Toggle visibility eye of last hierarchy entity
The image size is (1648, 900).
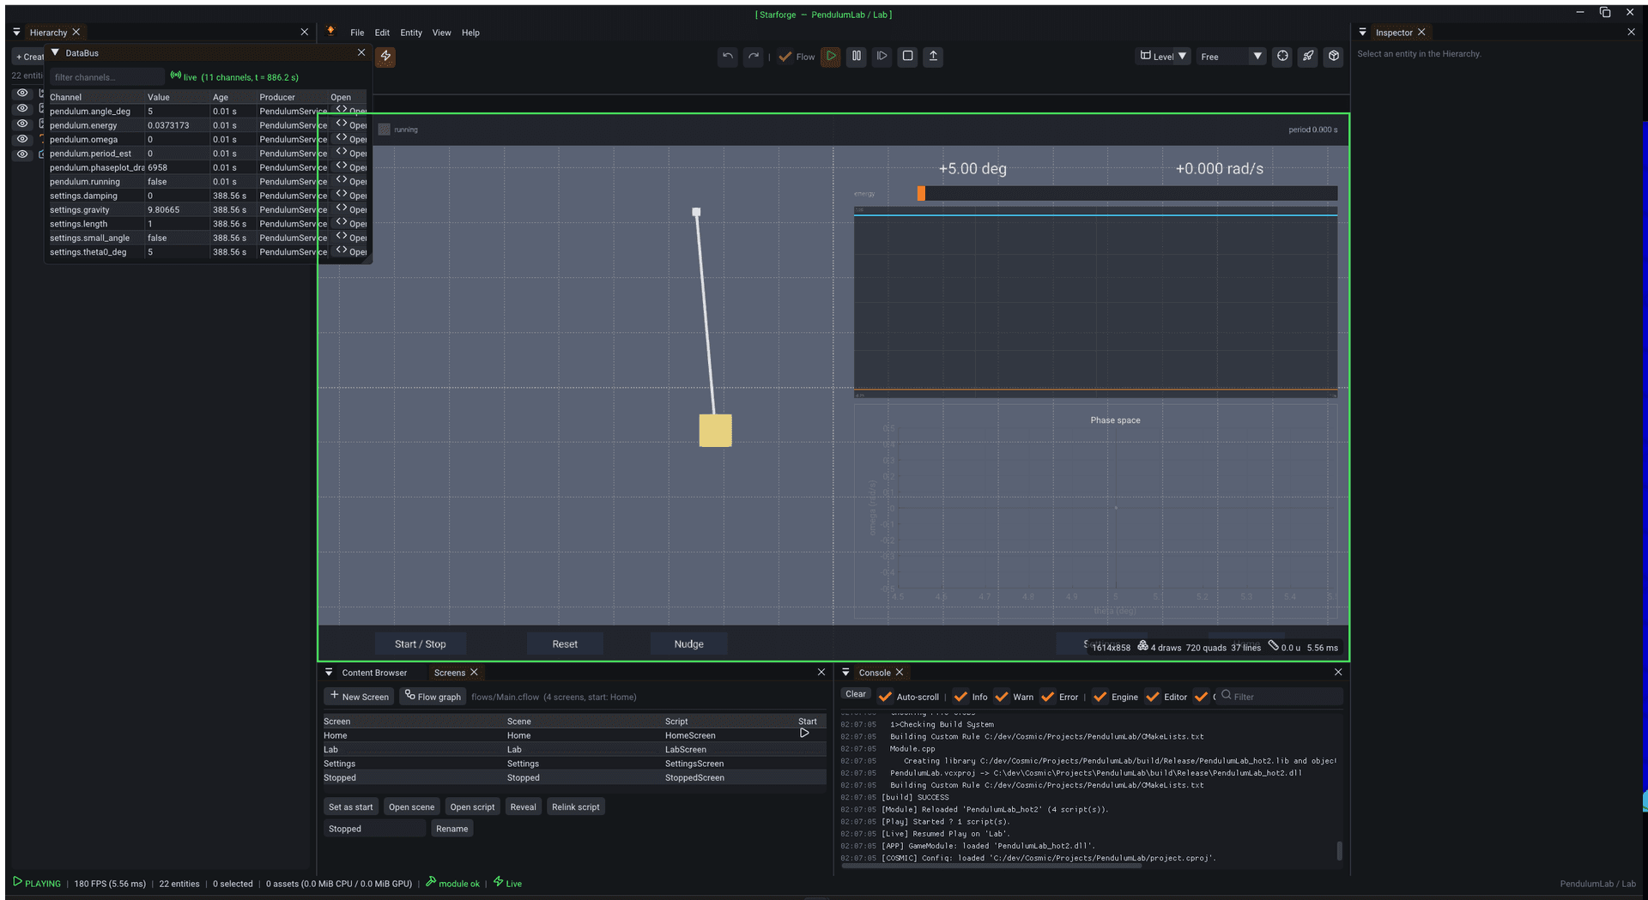click(x=22, y=154)
